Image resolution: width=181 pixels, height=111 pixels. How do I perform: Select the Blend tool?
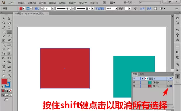[x=9, y=62]
